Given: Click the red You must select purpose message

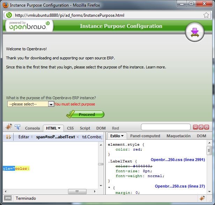Looking at the screenshot, I should tap(75, 104).
